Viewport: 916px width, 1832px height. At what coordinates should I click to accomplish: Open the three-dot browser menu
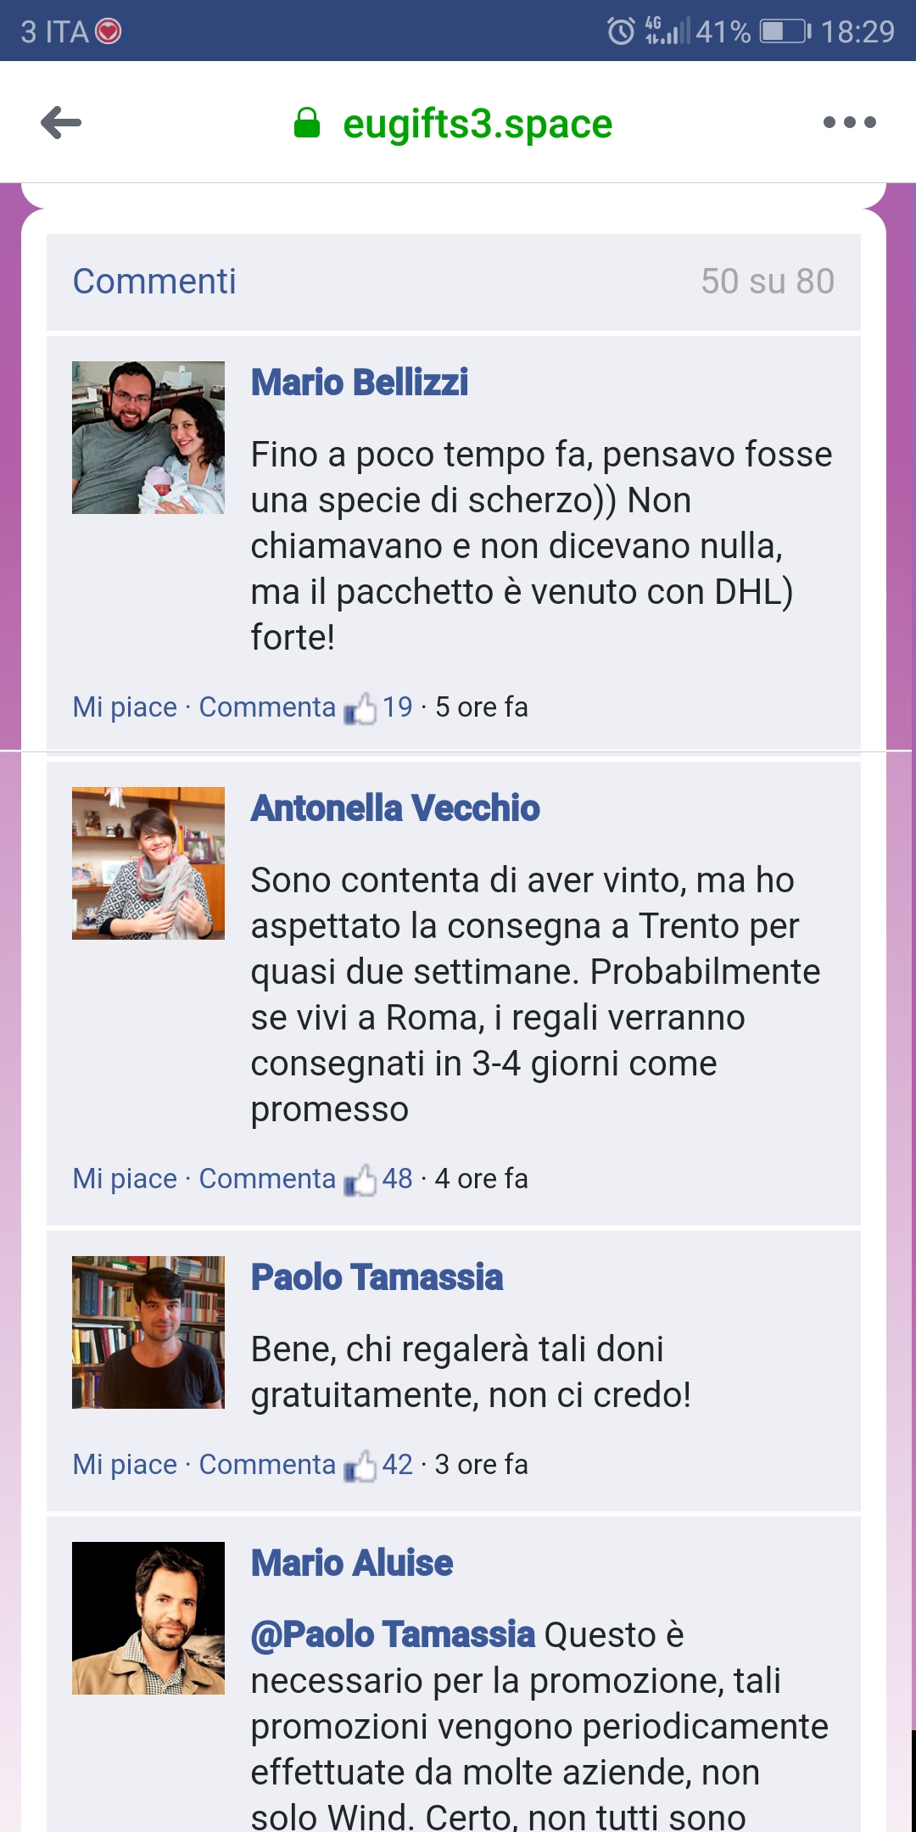click(x=849, y=123)
